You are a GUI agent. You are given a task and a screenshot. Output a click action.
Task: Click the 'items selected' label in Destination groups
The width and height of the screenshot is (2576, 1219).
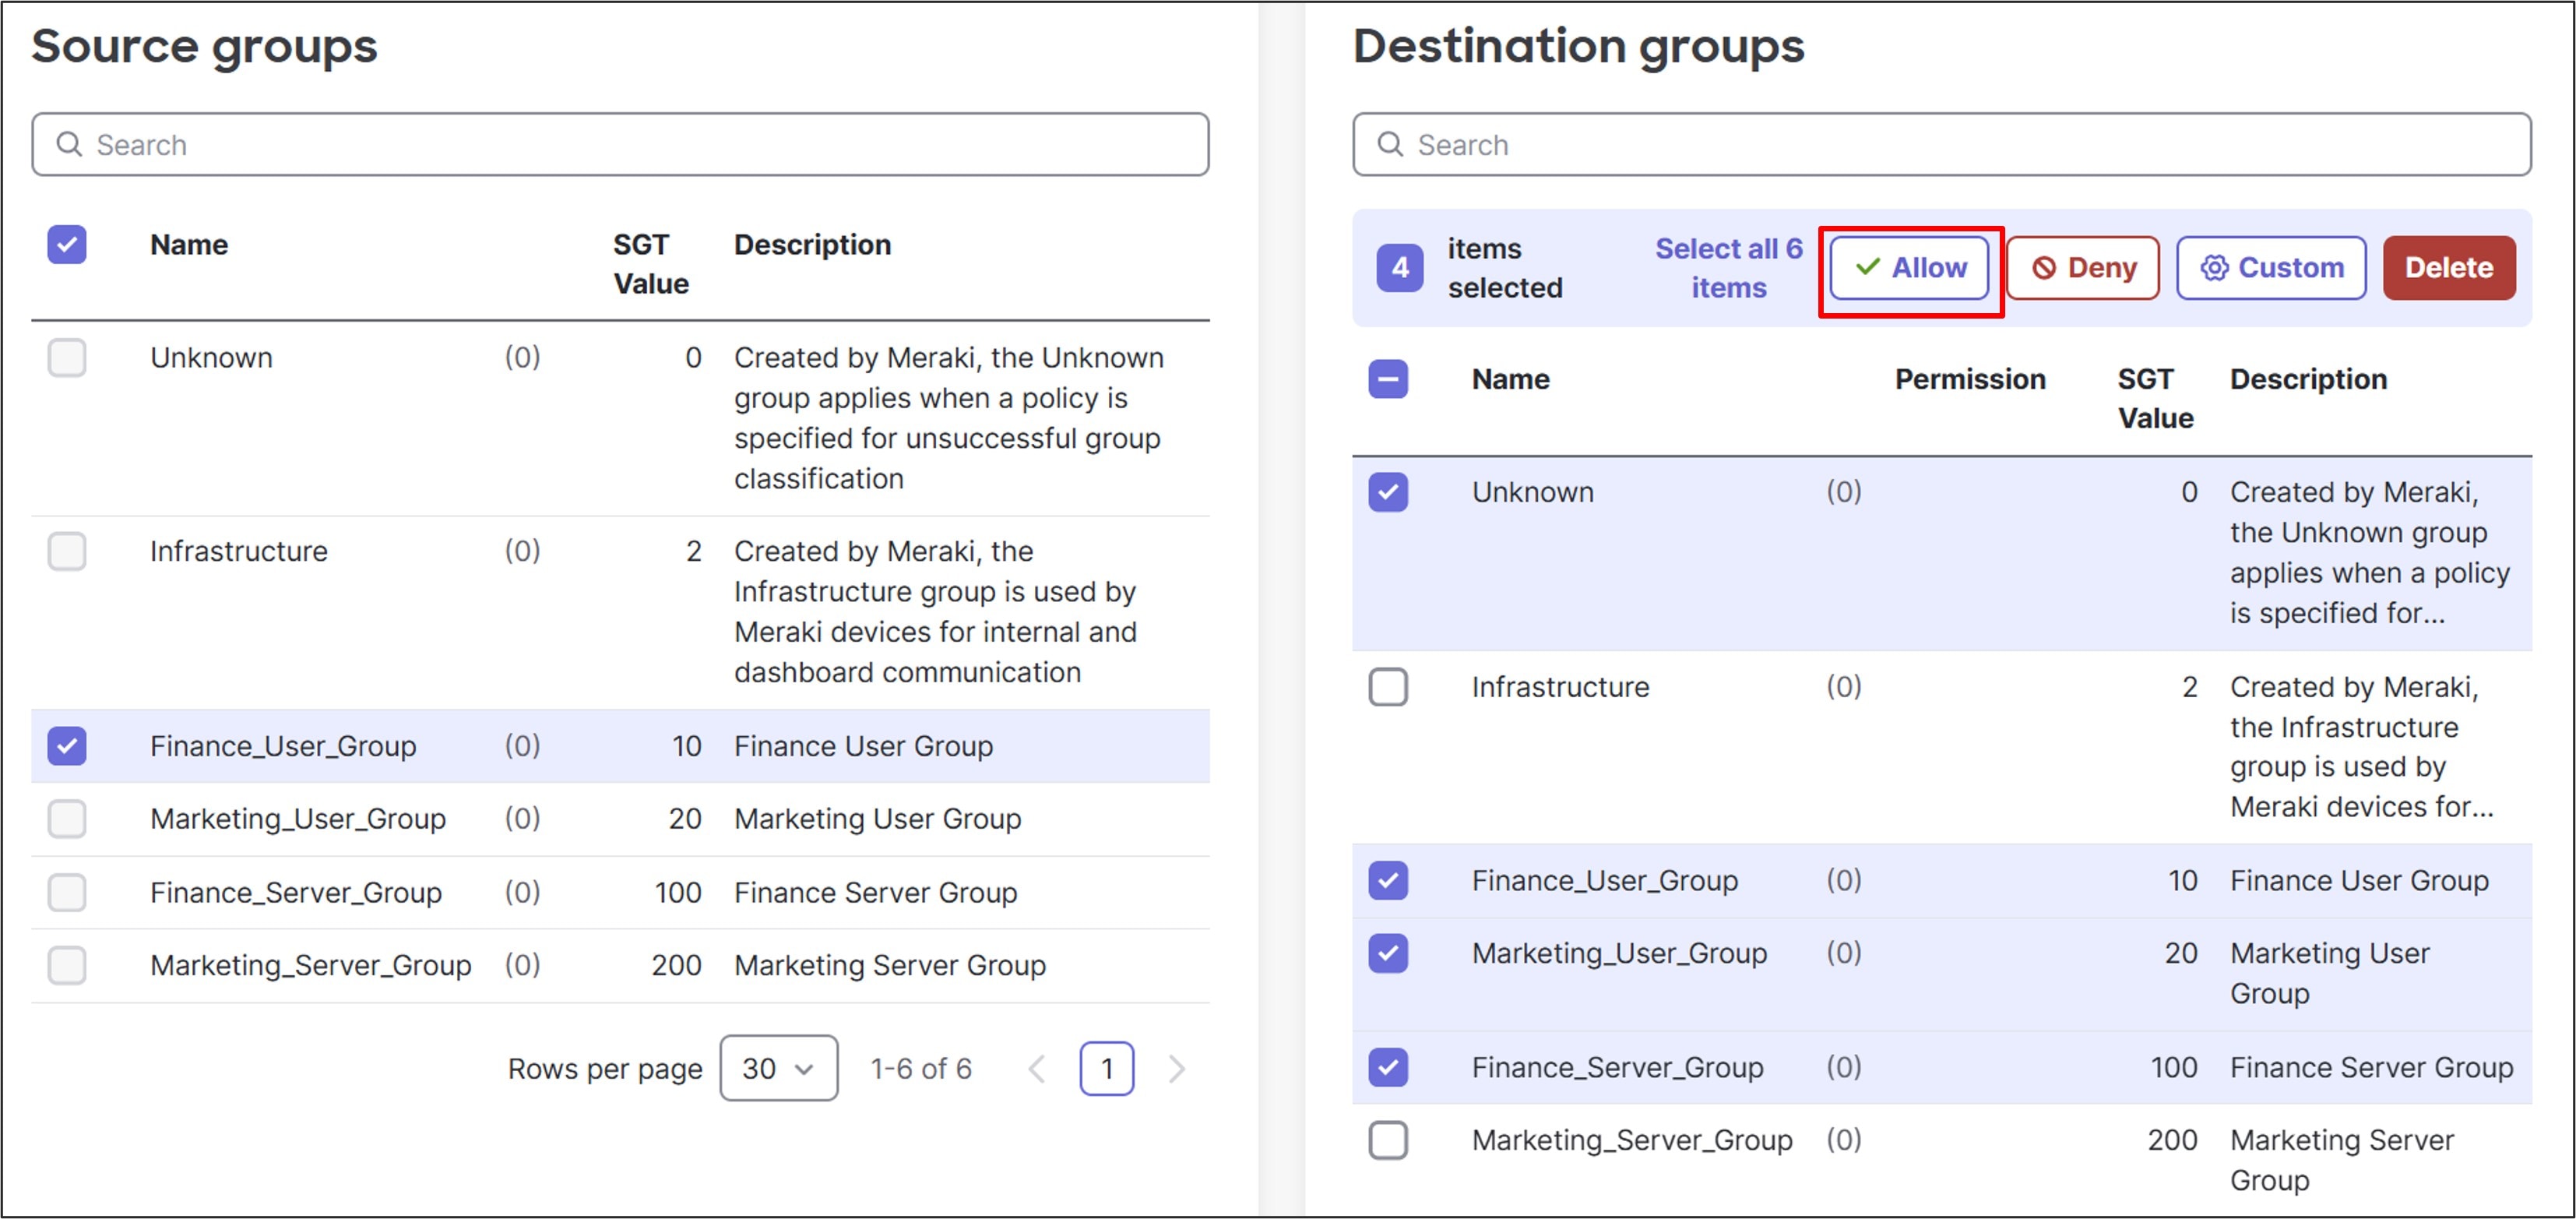[x=1504, y=268]
